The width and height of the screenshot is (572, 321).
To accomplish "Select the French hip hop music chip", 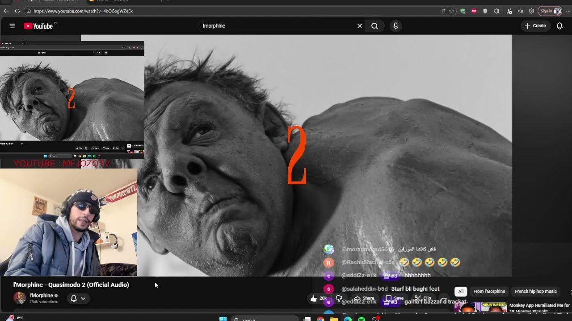I will [x=536, y=291].
